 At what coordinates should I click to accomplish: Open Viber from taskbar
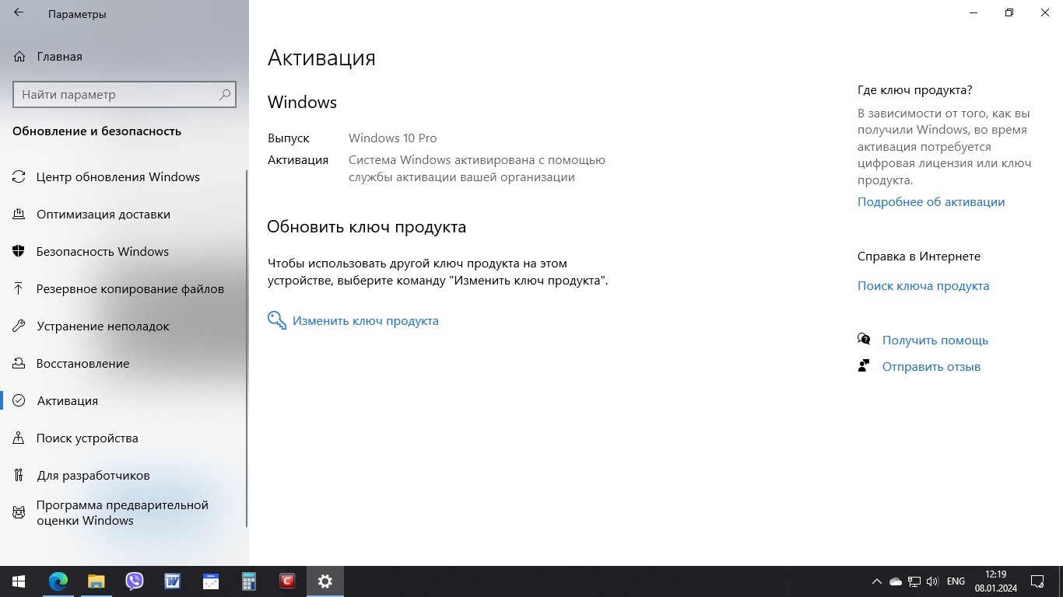[134, 581]
